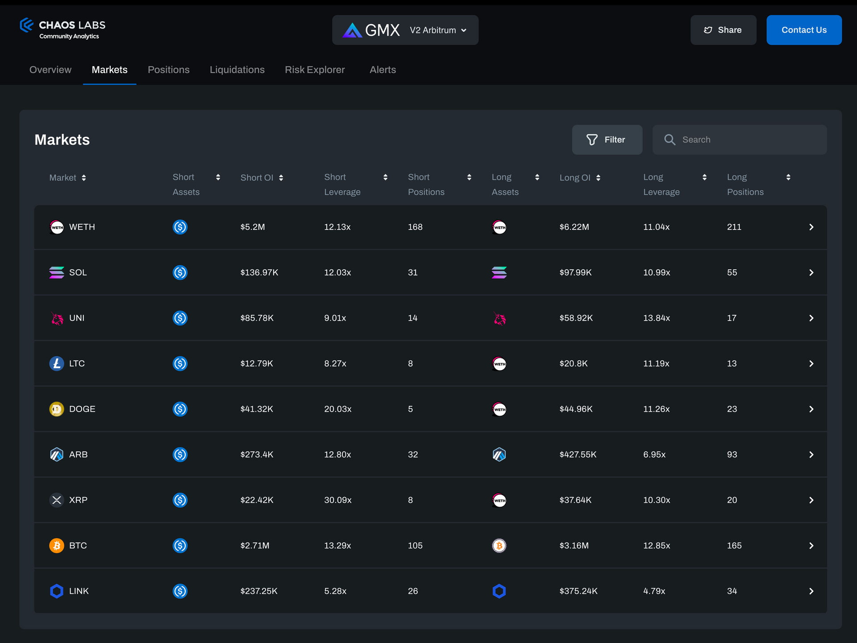Click the WETH token icon
The width and height of the screenshot is (857, 643).
pos(56,227)
